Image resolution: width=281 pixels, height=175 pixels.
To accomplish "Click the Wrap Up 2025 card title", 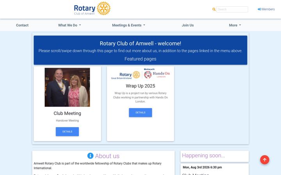I will click(x=140, y=86).
